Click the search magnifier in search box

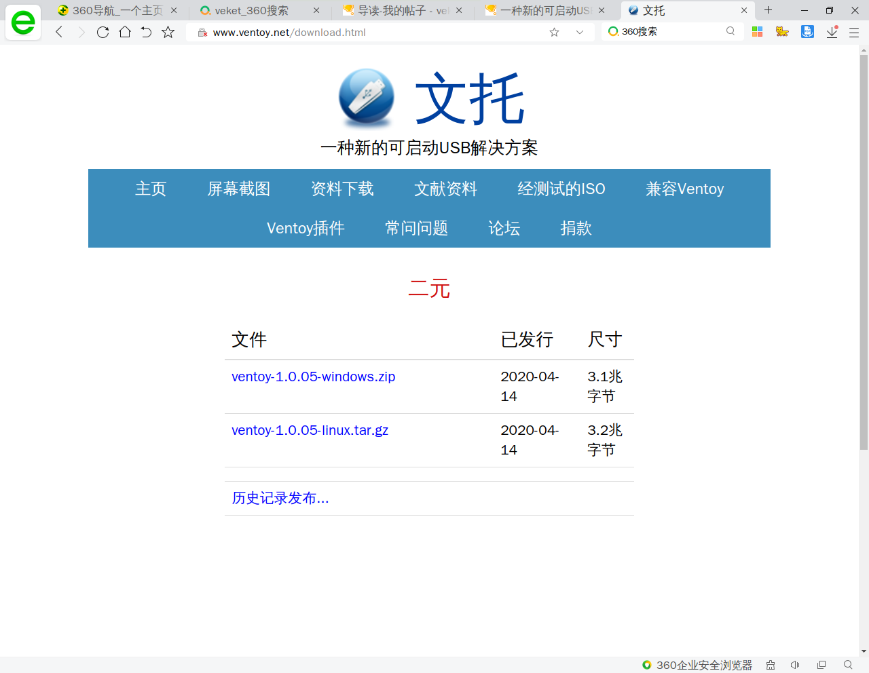(x=731, y=31)
